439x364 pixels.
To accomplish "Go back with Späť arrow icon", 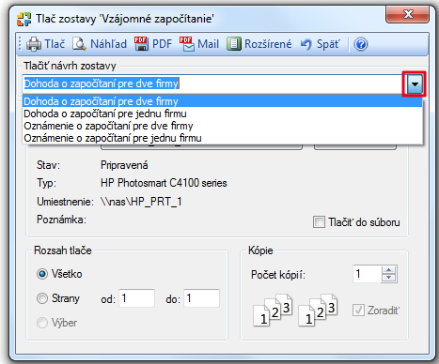I will (x=306, y=44).
